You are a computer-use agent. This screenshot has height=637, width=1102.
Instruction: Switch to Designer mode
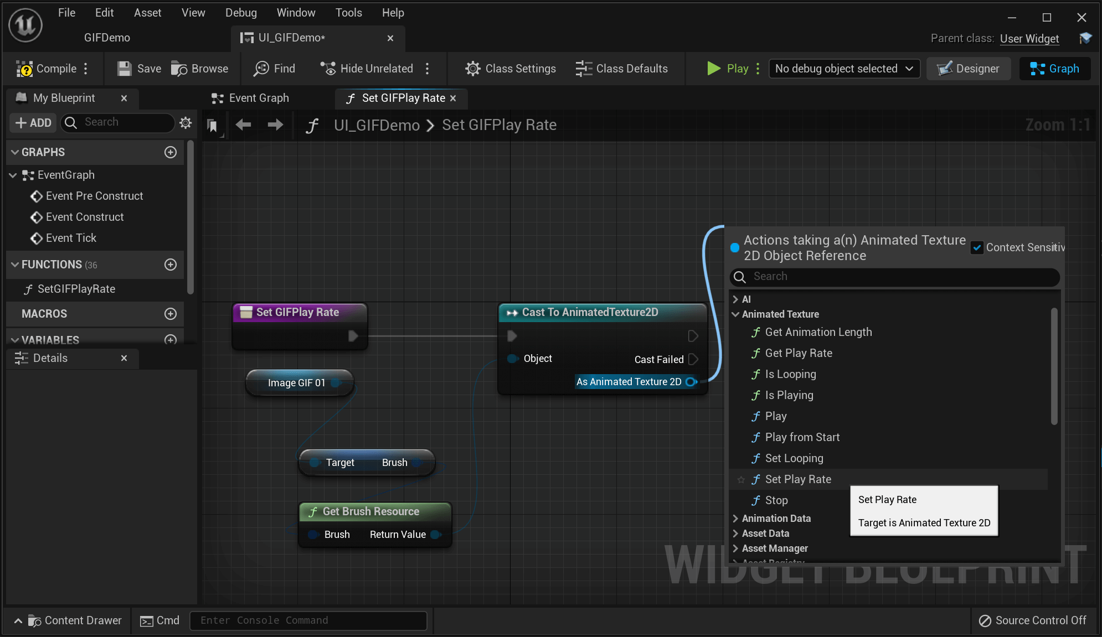tap(968, 69)
